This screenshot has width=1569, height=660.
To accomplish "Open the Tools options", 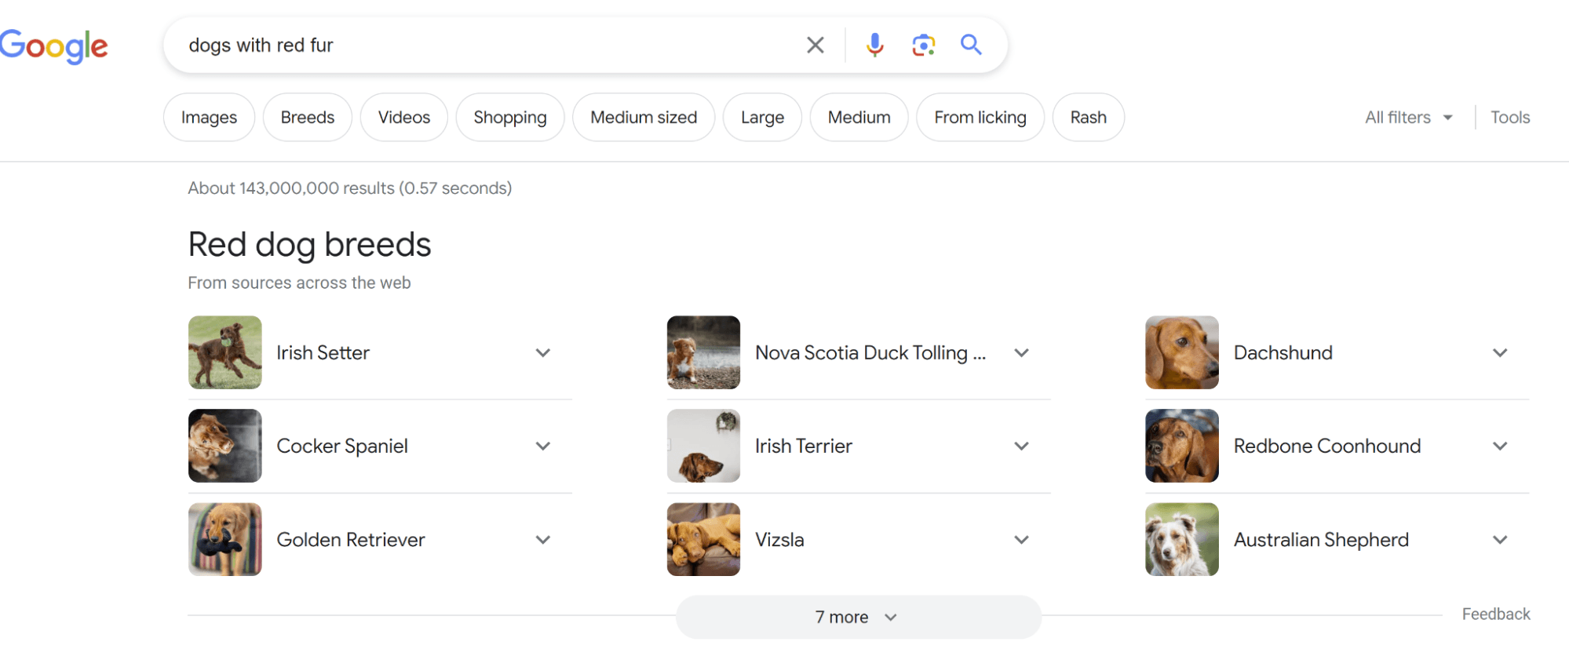I will coord(1509,117).
